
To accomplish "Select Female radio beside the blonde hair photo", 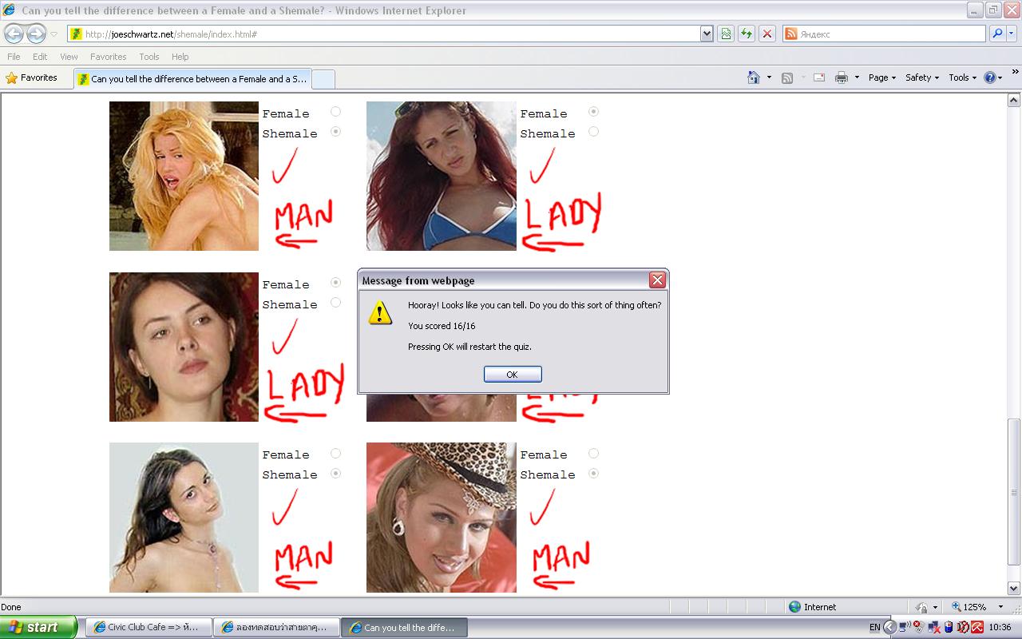I will [335, 112].
